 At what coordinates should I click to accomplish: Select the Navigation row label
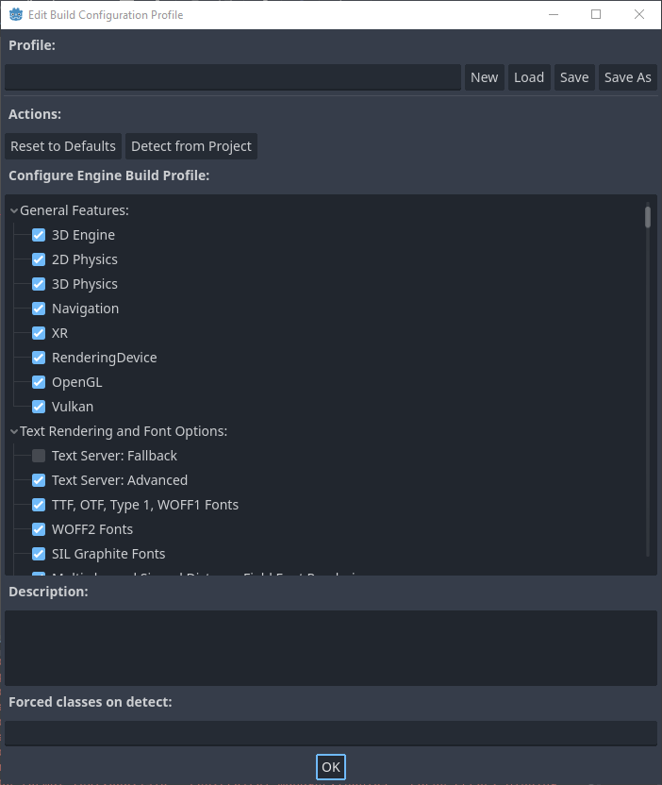[86, 309]
